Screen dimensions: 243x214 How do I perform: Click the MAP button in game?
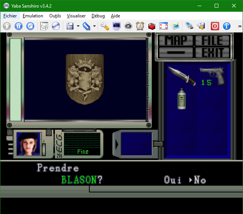176,40
